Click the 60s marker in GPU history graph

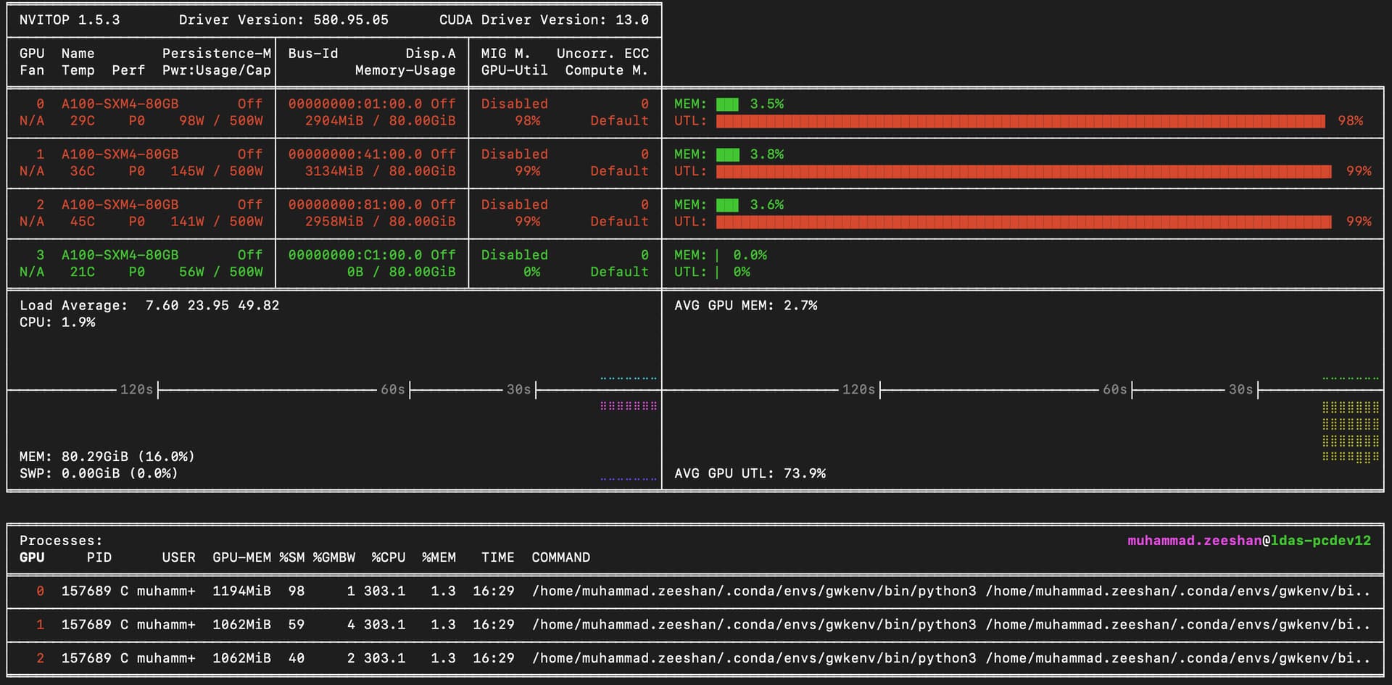[1115, 390]
